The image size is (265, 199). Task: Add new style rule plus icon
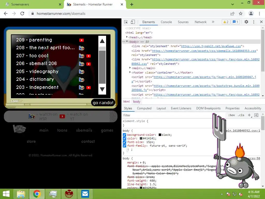(x=249, y=115)
